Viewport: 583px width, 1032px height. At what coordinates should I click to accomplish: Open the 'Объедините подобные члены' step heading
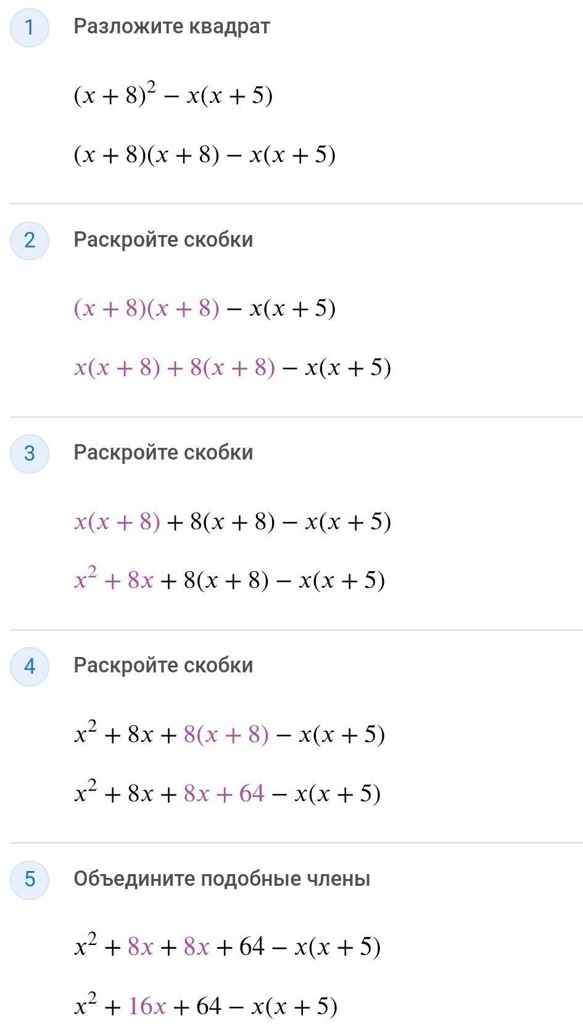pyautogui.click(x=221, y=878)
